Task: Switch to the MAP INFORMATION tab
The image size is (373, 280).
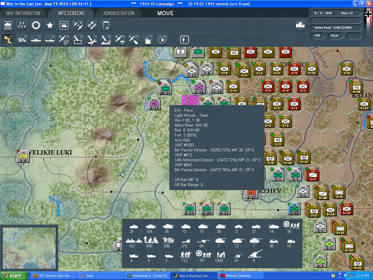Action: [x=23, y=13]
